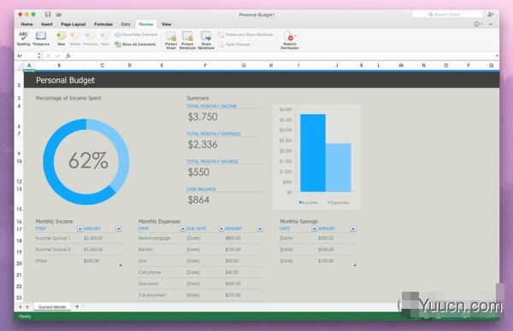Click Show All Comments
Screen dimensions: 513x331
(x=135, y=44)
